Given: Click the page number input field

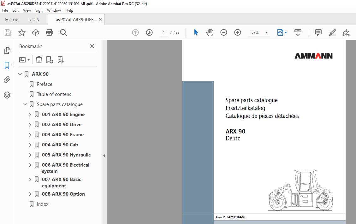Looking at the screenshot, I should click(164, 32).
